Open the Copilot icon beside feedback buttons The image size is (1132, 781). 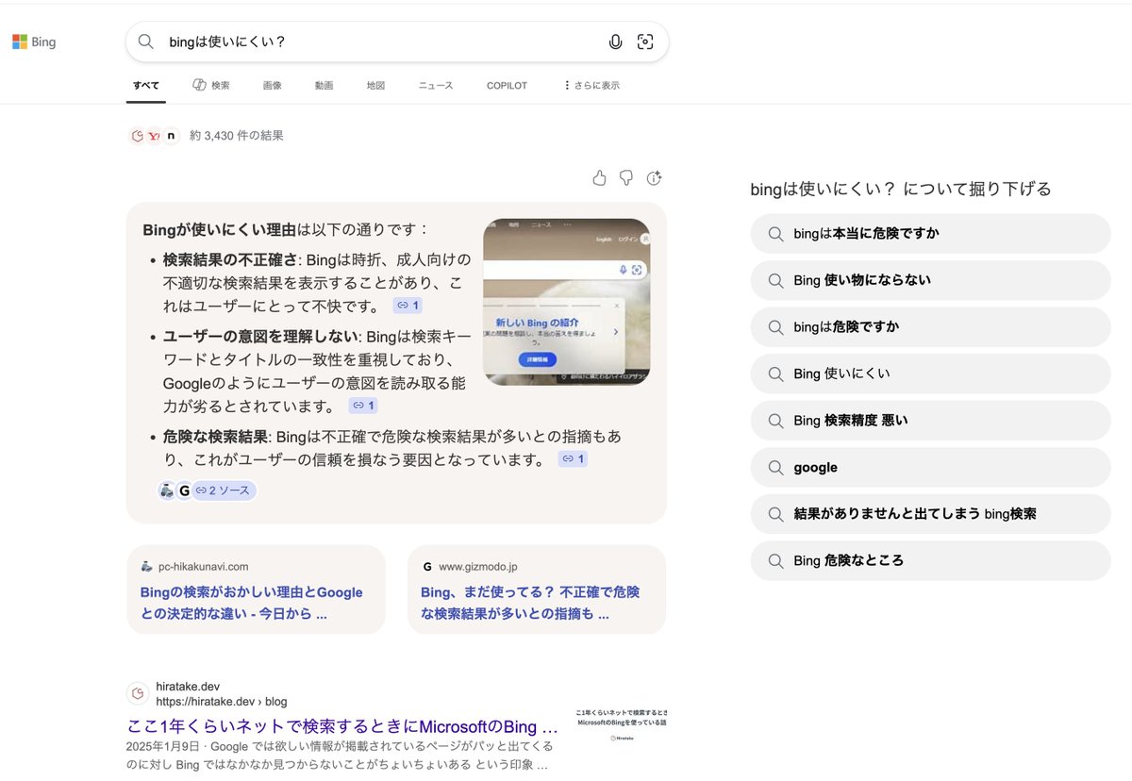tap(655, 178)
